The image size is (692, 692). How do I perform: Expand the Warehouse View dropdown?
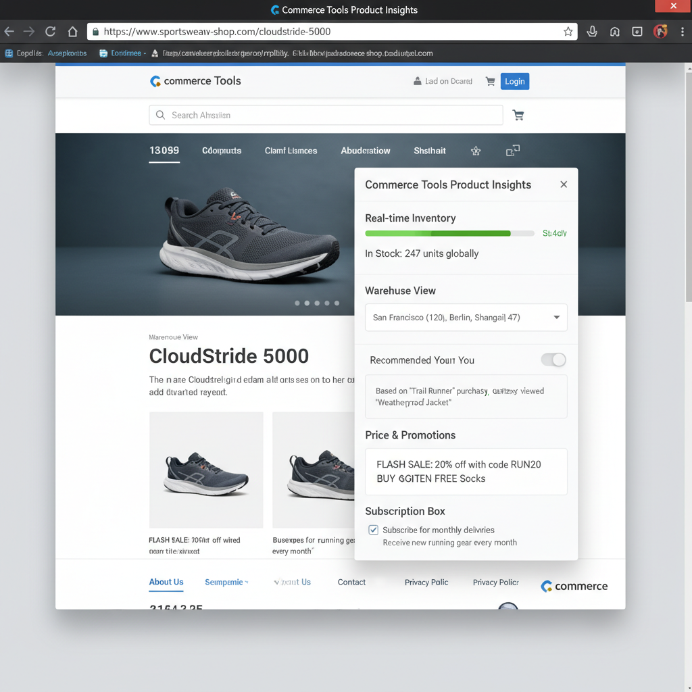click(x=466, y=318)
